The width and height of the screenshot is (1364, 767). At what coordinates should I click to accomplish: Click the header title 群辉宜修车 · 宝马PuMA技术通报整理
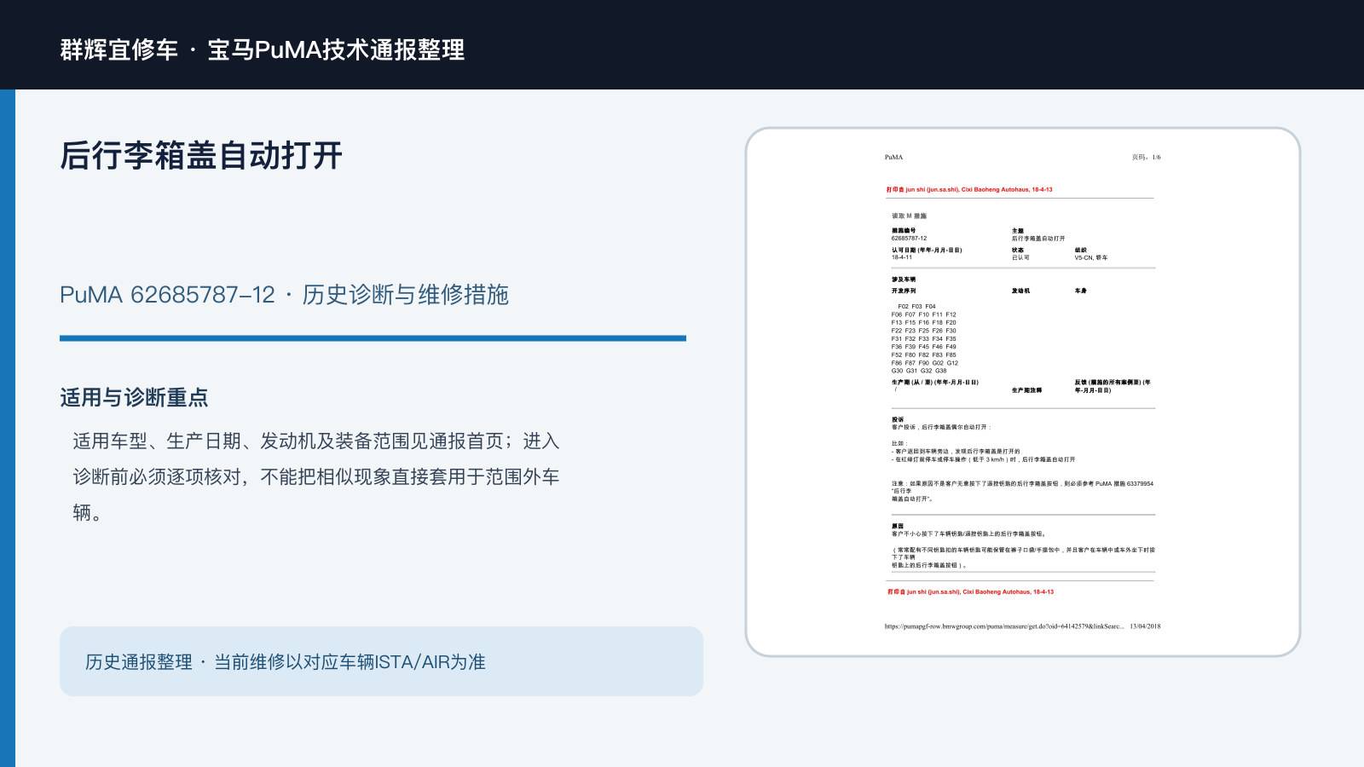(x=263, y=49)
